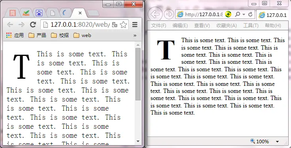Open the Baidu paw tab in Chrome
Image resolution: width=291 pixels, height=148 pixels.
[x=39, y=13]
